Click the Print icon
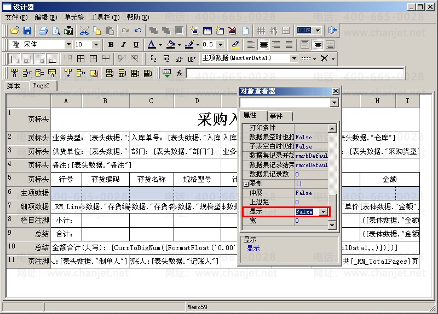The height and width of the screenshot is (314, 438). pyautogui.click(x=43, y=31)
